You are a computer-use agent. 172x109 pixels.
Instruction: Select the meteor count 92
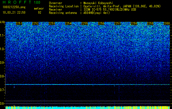40,13
